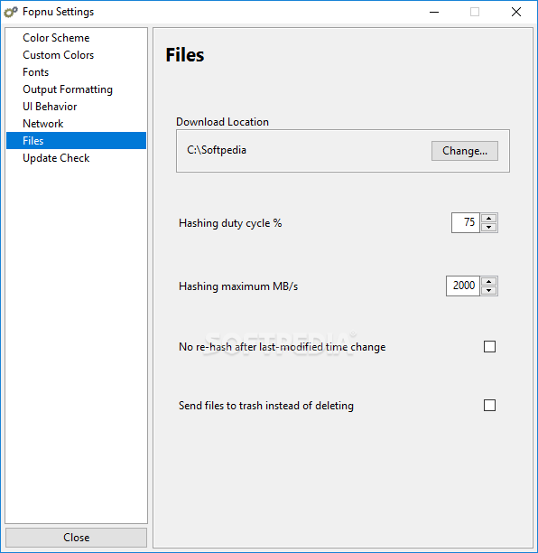The image size is (538, 553).
Task: Open the Color Scheme settings page
Action: point(76,38)
